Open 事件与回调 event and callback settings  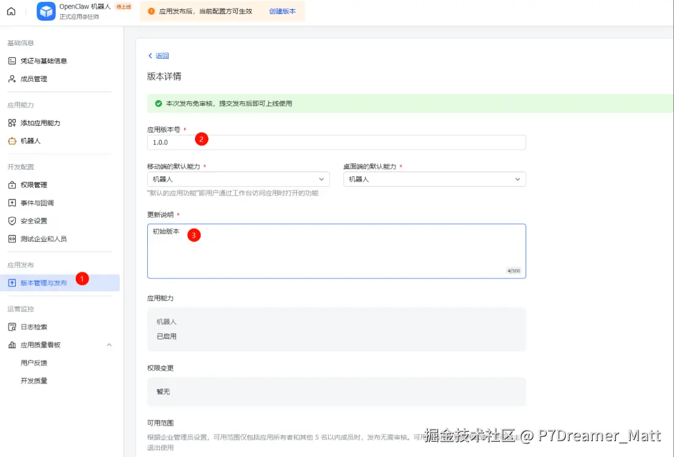tap(38, 203)
